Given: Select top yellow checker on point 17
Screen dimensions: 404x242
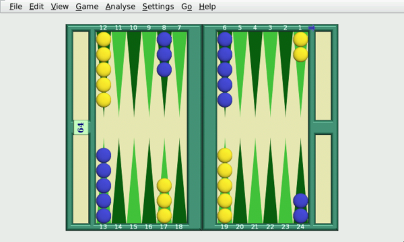Looking at the screenshot, I should (x=164, y=186).
